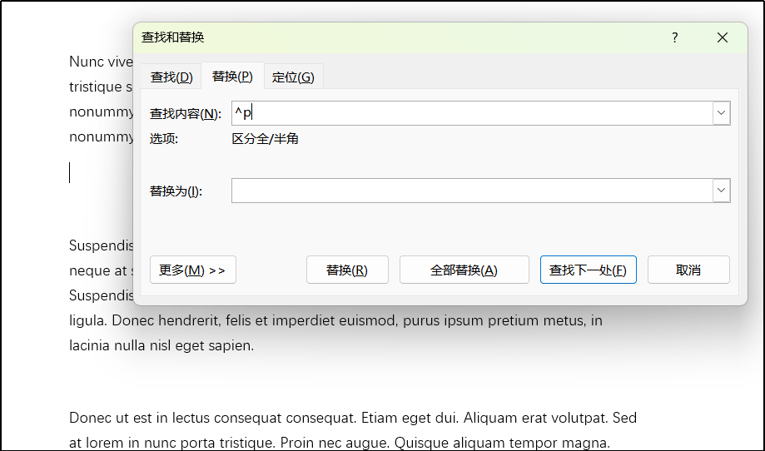Expand the 查找内容 history dropdown arrow
The width and height of the screenshot is (765, 451).
721,113
